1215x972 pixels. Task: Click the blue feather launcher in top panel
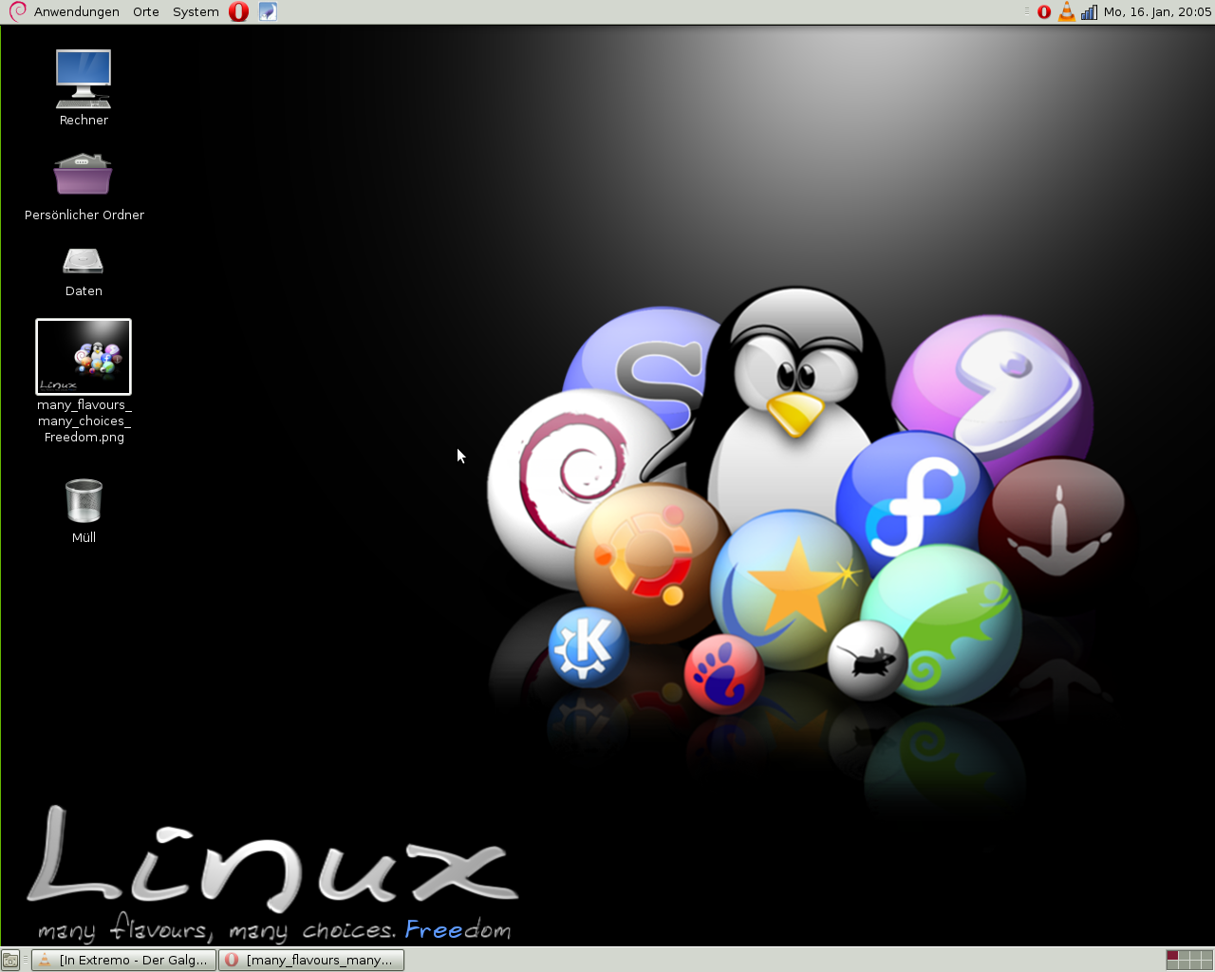coord(268,11)
